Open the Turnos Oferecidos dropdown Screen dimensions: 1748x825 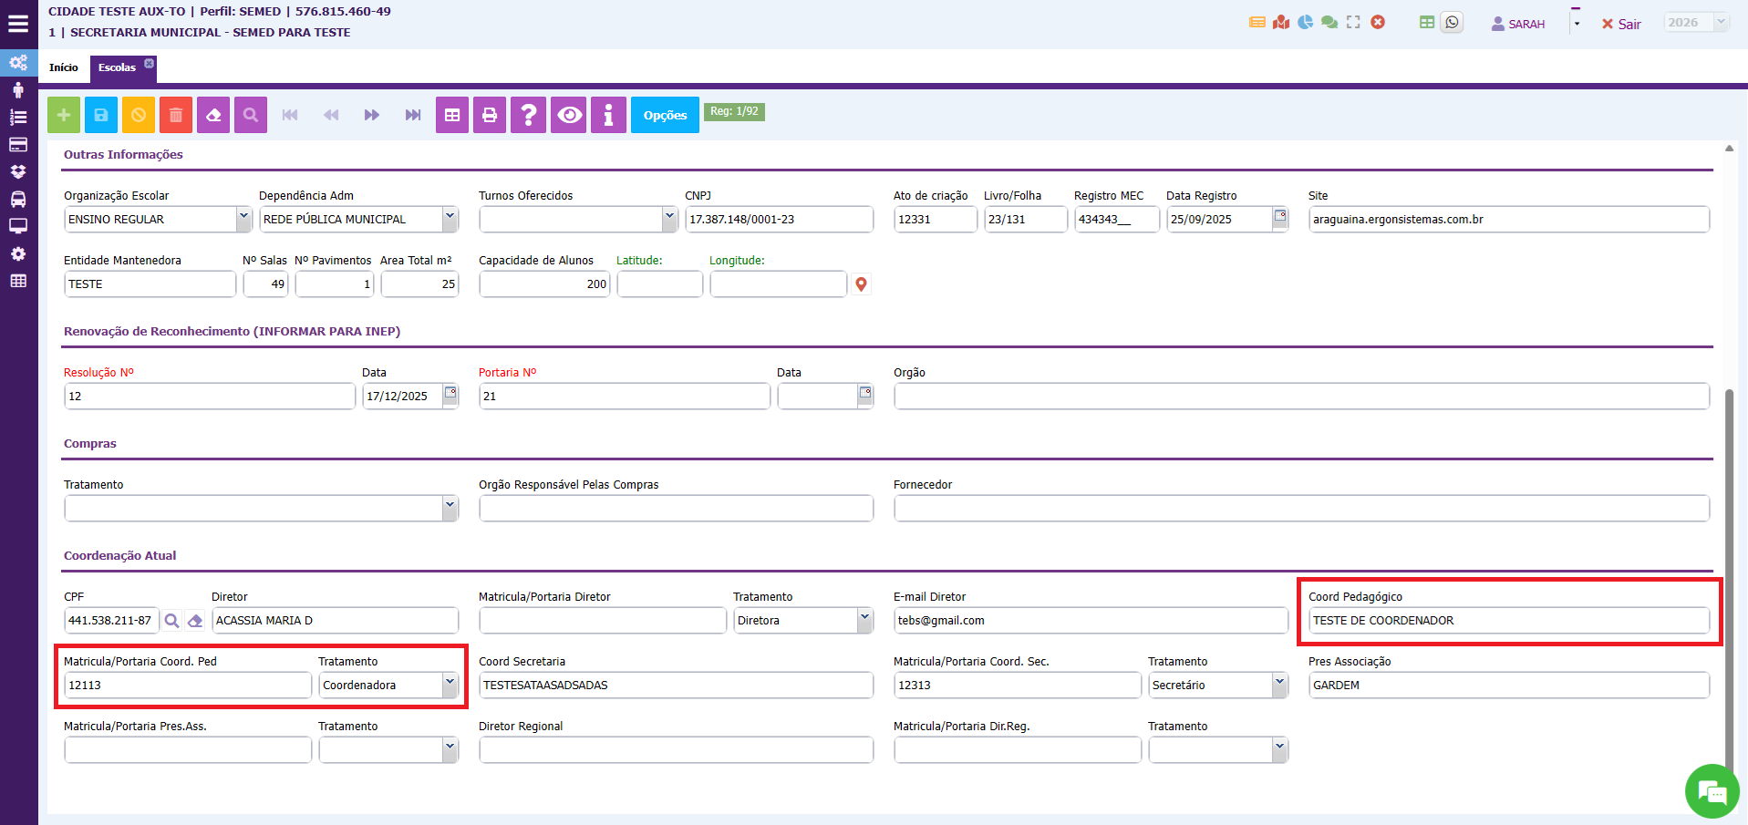point(669,219)
